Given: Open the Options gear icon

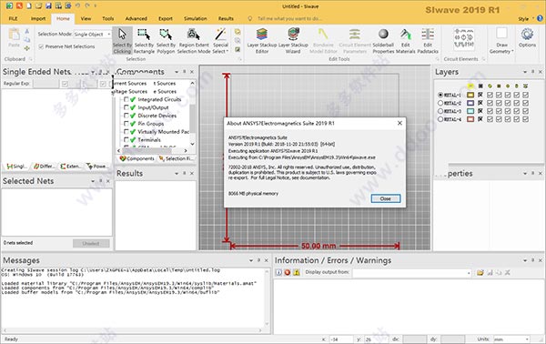Looking at the screenshot, I should point(527,37).
